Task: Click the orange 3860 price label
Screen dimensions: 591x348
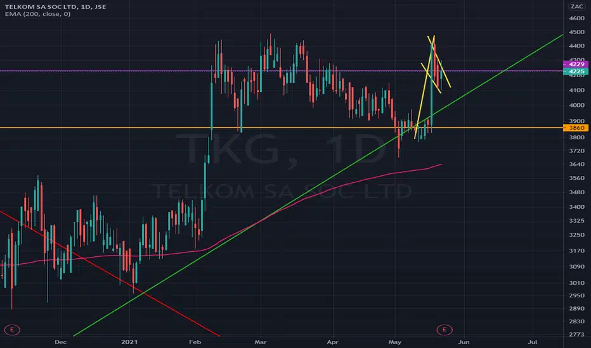Action: 576,128
